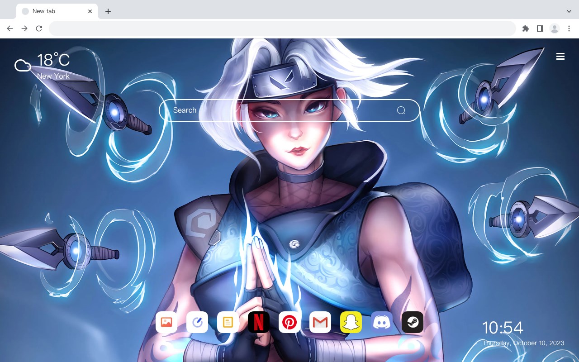The image size is (579, 362).
Task: Open Chrome's three-dot menu
Action: pyautogui.click(x=569, y=29)
